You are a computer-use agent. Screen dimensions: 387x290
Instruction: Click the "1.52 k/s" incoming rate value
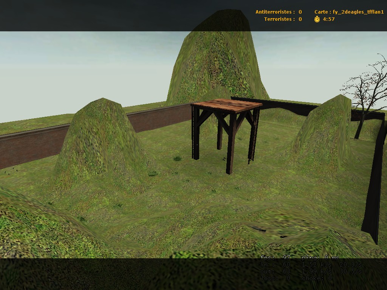click(x=317, y=265)
